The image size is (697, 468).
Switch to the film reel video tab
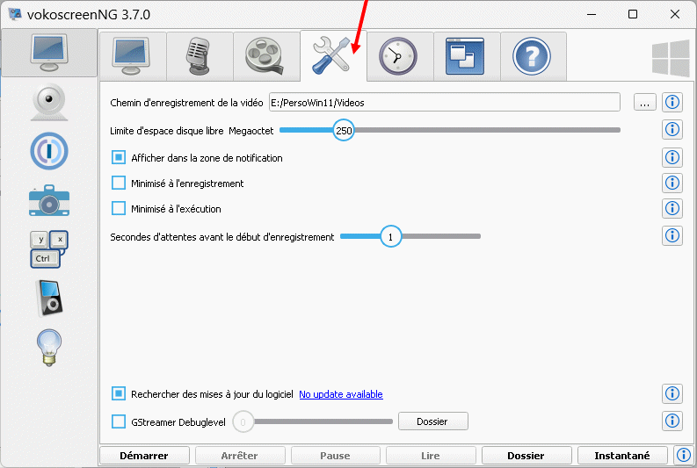point(265,56)
